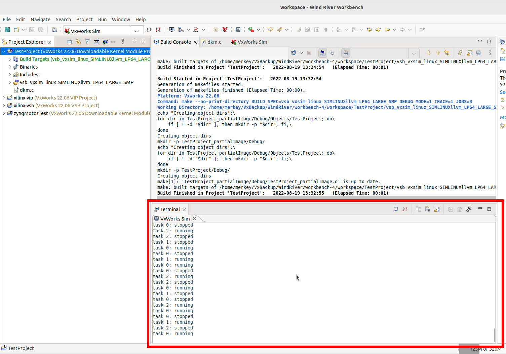Viewport: 506px width, 354px height.
Task: Open the Window menu
Action: pos(121,19)
